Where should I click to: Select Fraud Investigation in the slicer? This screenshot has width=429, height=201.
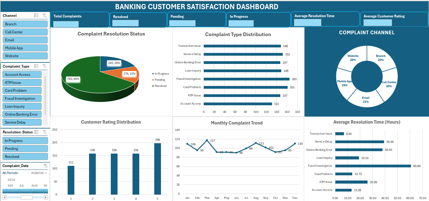[x=22, y=99]
